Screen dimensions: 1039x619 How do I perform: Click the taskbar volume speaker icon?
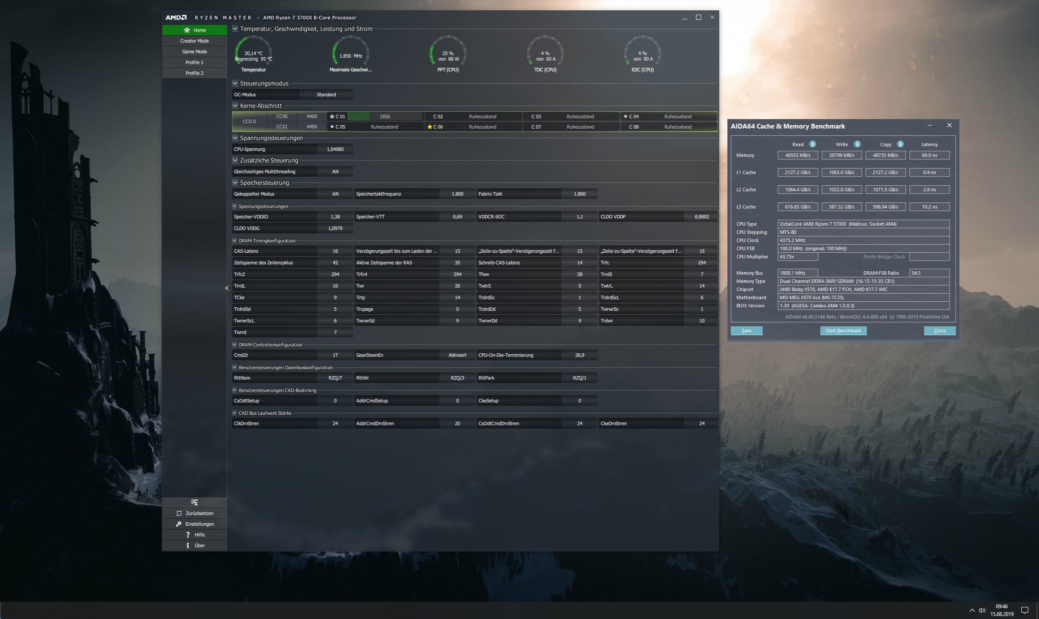(x=982, y=610)
